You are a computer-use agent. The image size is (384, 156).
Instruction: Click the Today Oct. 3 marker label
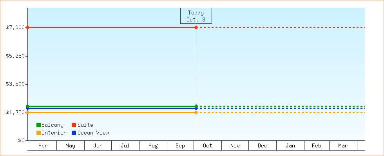pyautogui.click(x=196, y=16)
